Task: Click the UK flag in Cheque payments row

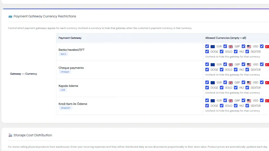Action: click(x=231, y=64)
